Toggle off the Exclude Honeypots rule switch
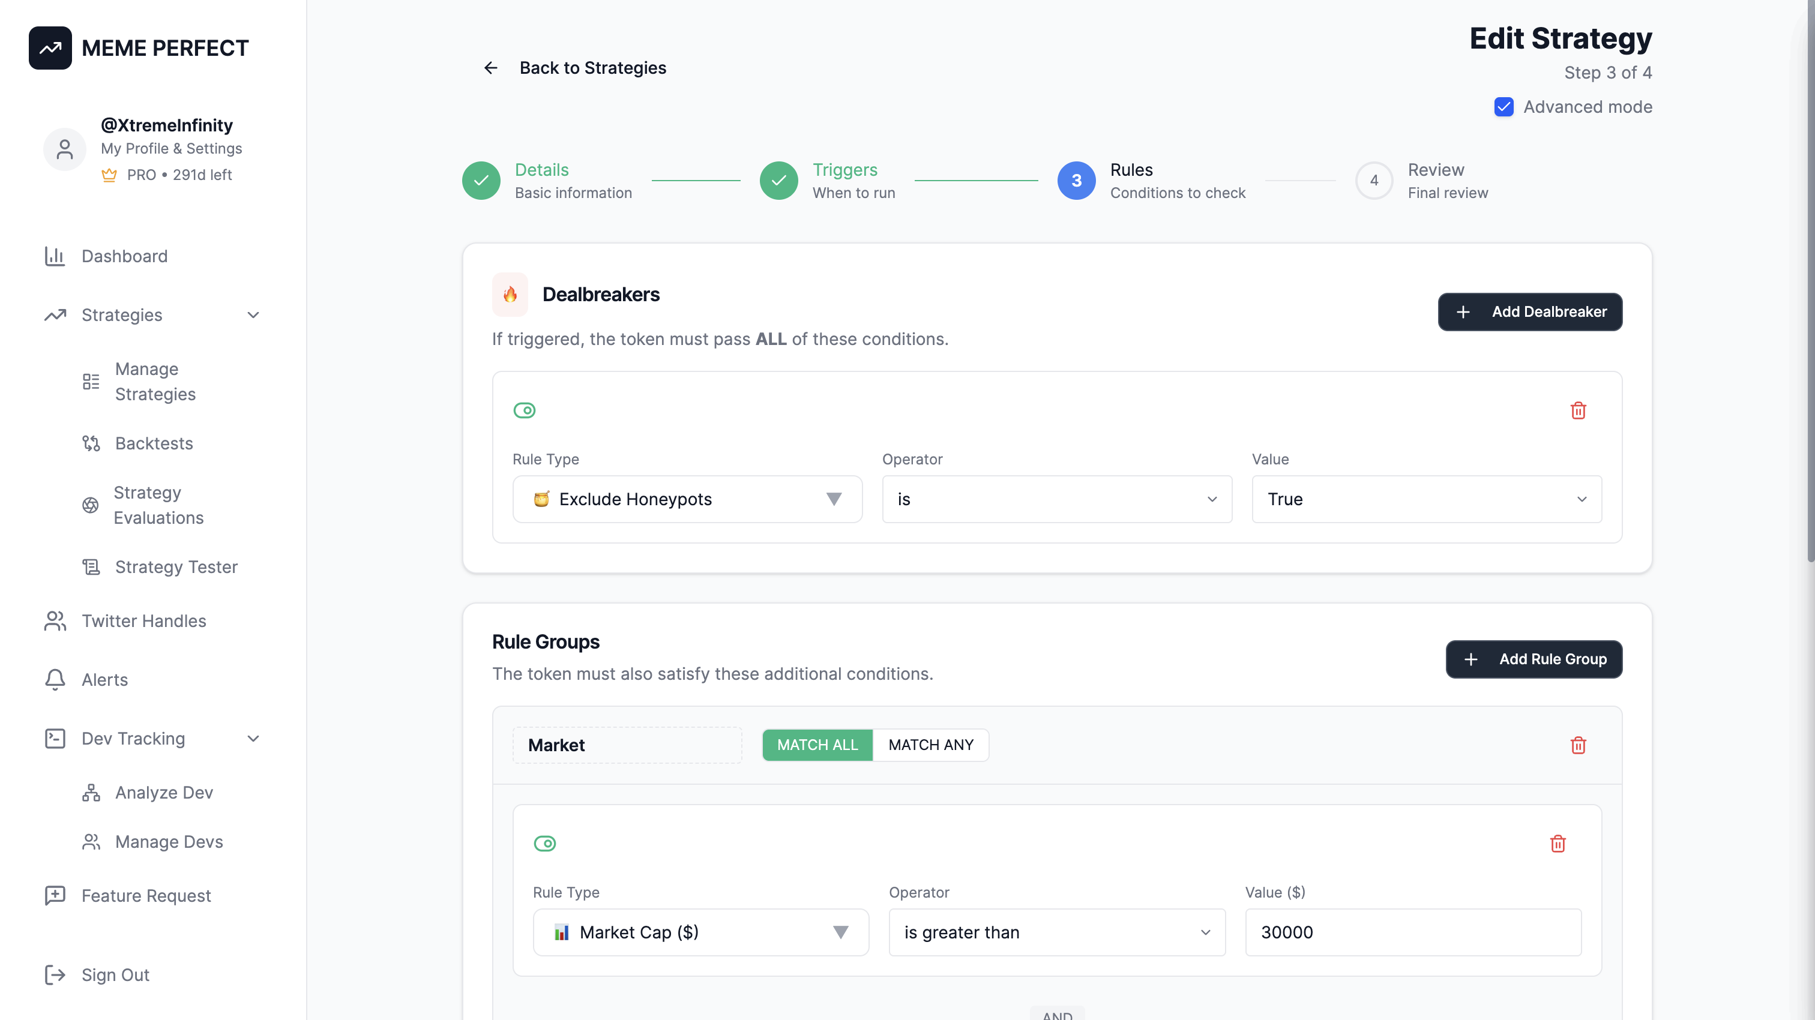The image size is (1815, 1020). tap(524, 410)
